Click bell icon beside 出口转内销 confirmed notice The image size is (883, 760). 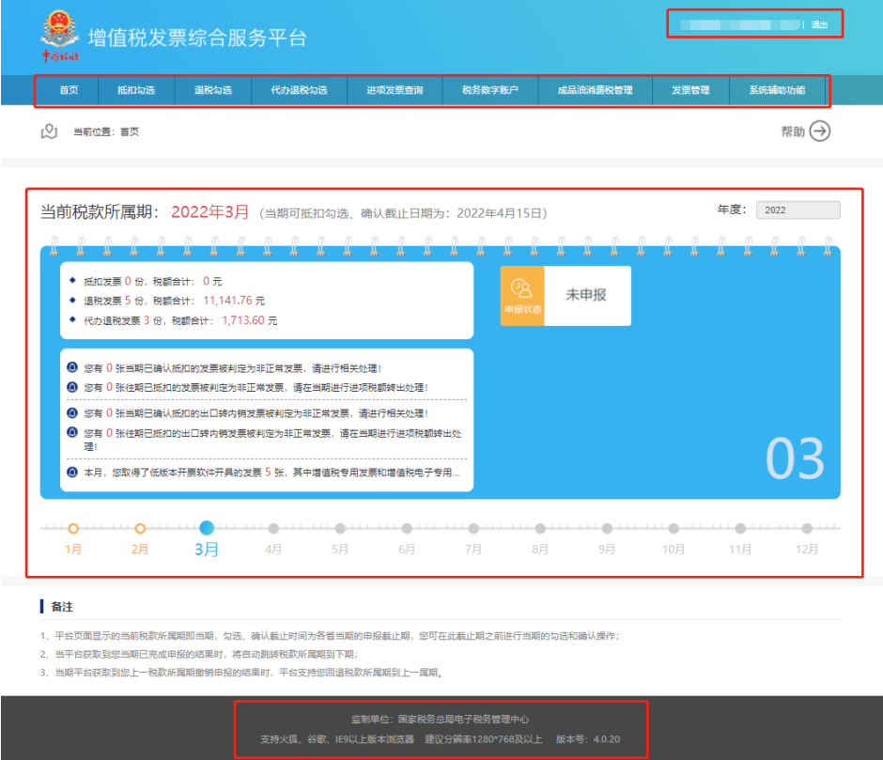[72, 413]
